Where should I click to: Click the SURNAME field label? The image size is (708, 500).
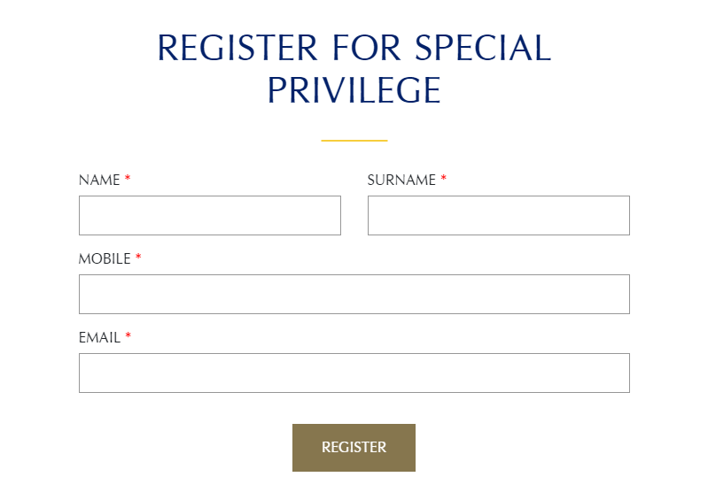(x=401, y=180)
